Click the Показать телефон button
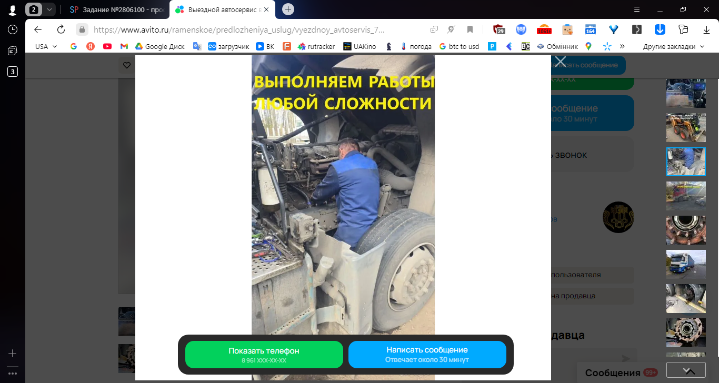Viewport: 719px width, 383px height. 264,355
